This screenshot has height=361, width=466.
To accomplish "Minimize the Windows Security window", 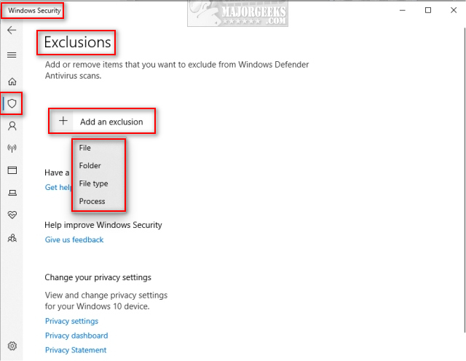I will (x=403, y=10).
